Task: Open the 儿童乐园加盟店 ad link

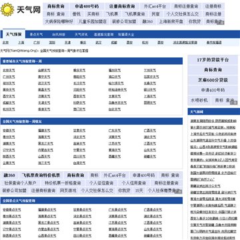Action: click(92, 21)
